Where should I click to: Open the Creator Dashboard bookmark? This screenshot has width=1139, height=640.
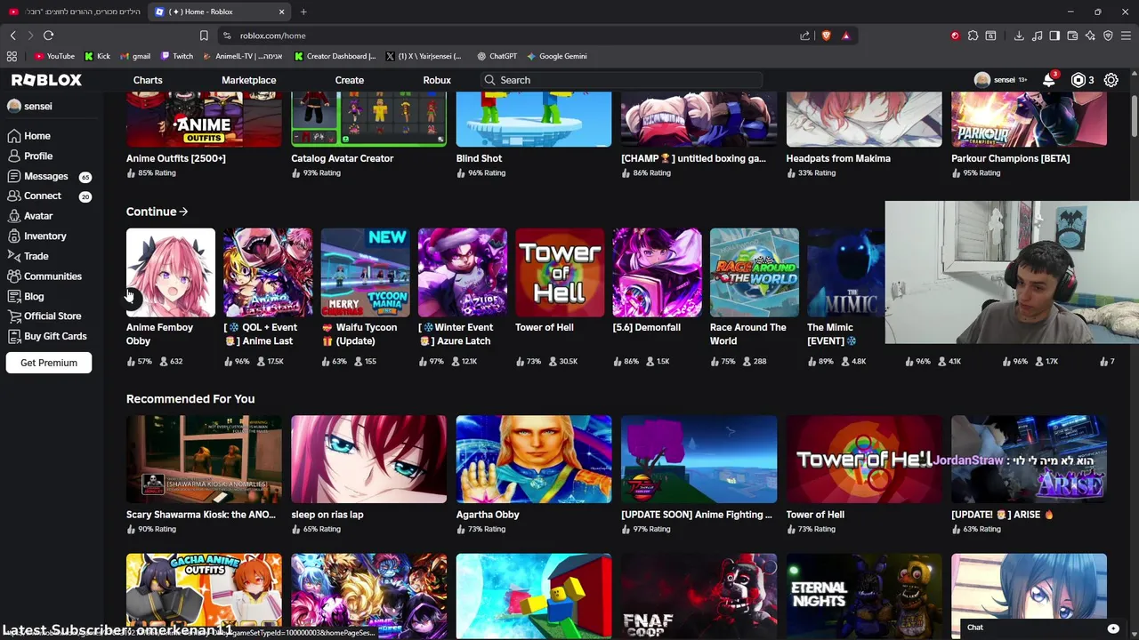(335, 56)
